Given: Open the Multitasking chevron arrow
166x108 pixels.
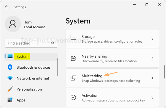Looking at the screenshot, I should [x=152, y=78].
